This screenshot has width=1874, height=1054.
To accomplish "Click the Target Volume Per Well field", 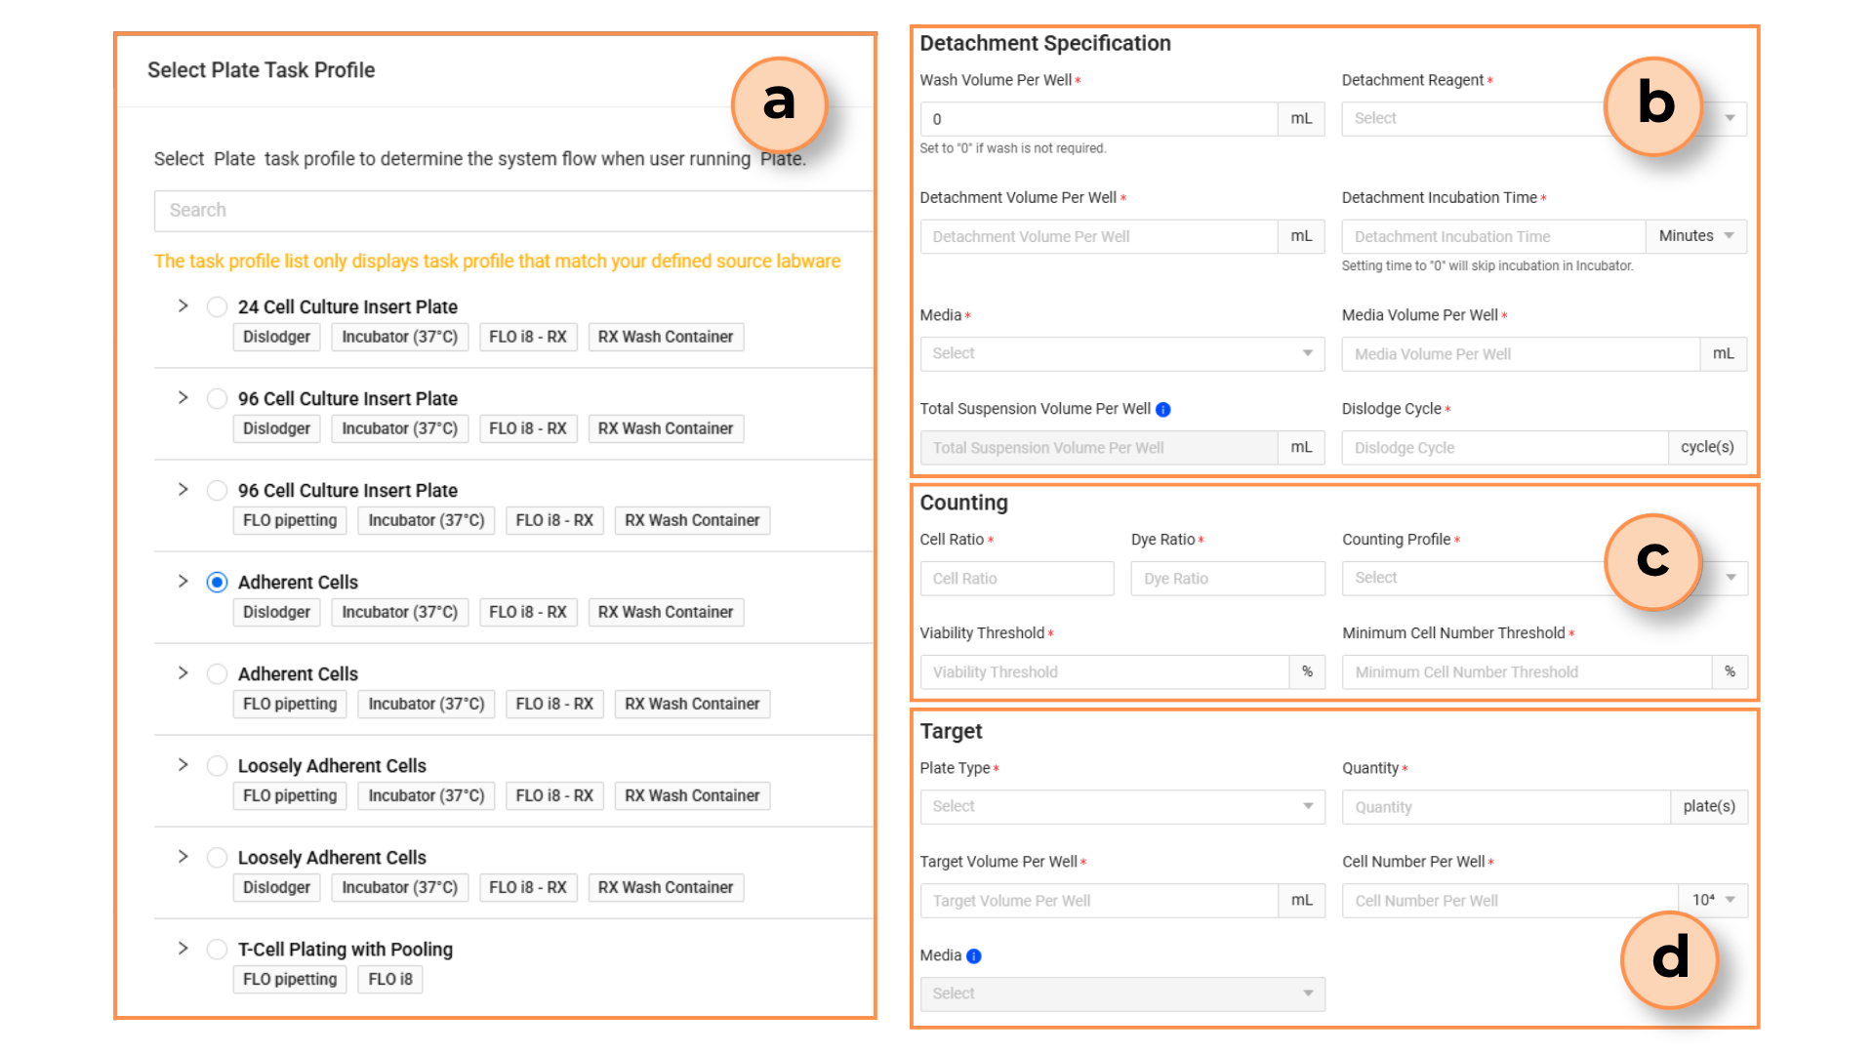I will 1099,901.
